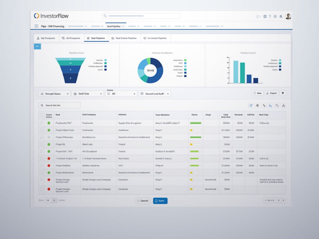Click the Search this list field
The image size is (319, 239).
pos(60,105)
